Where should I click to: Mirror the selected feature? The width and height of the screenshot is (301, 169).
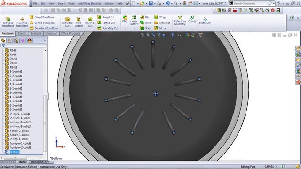point(160,28)
